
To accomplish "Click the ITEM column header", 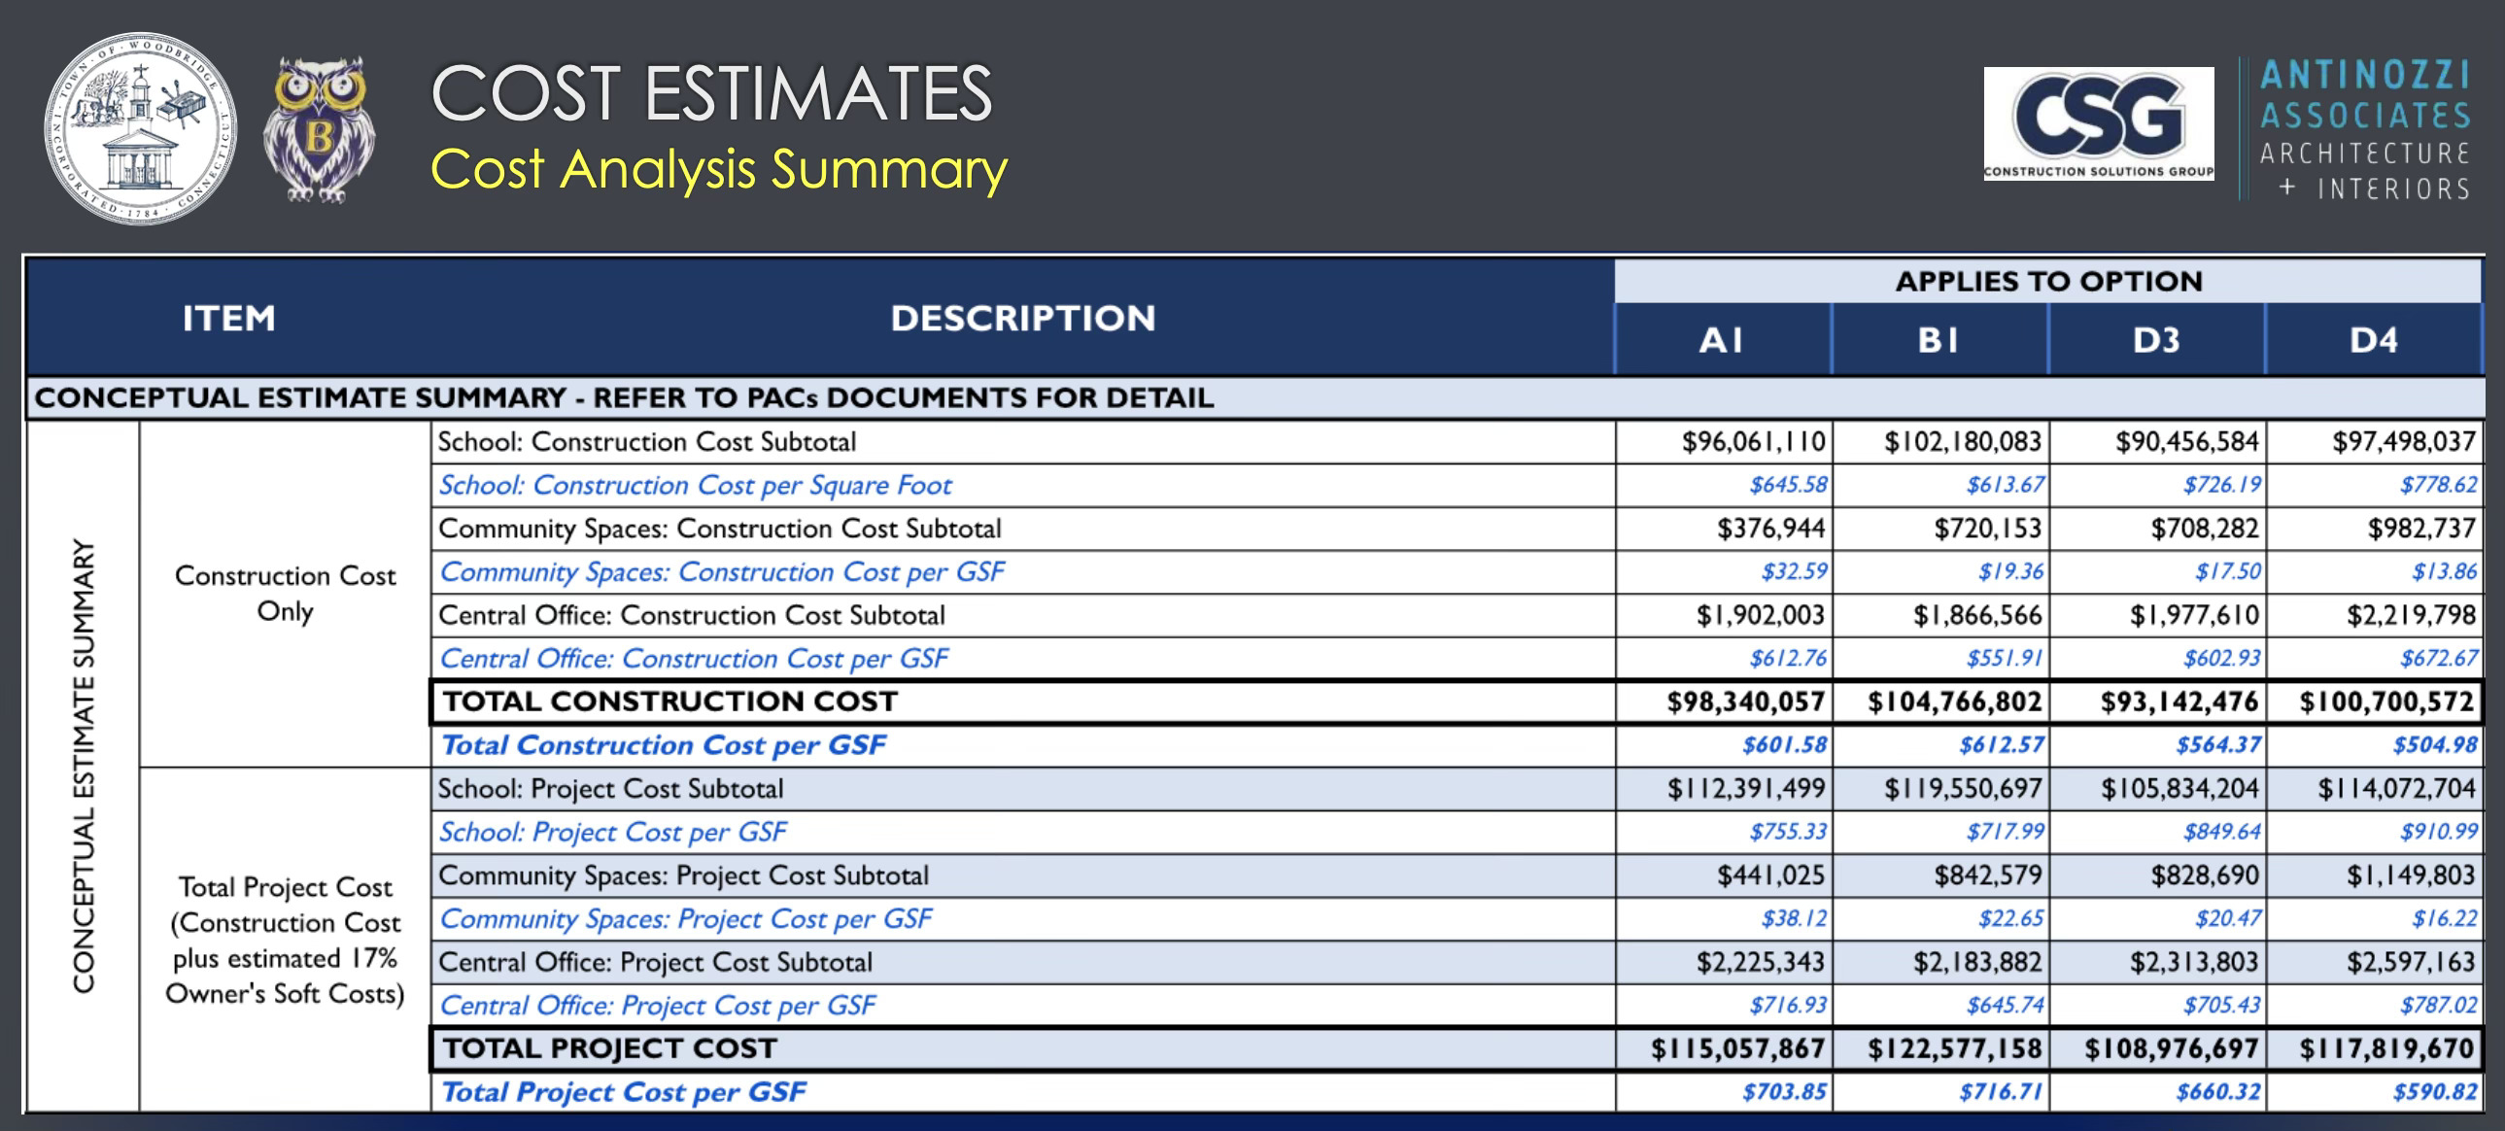I will (x=228, y=318).
